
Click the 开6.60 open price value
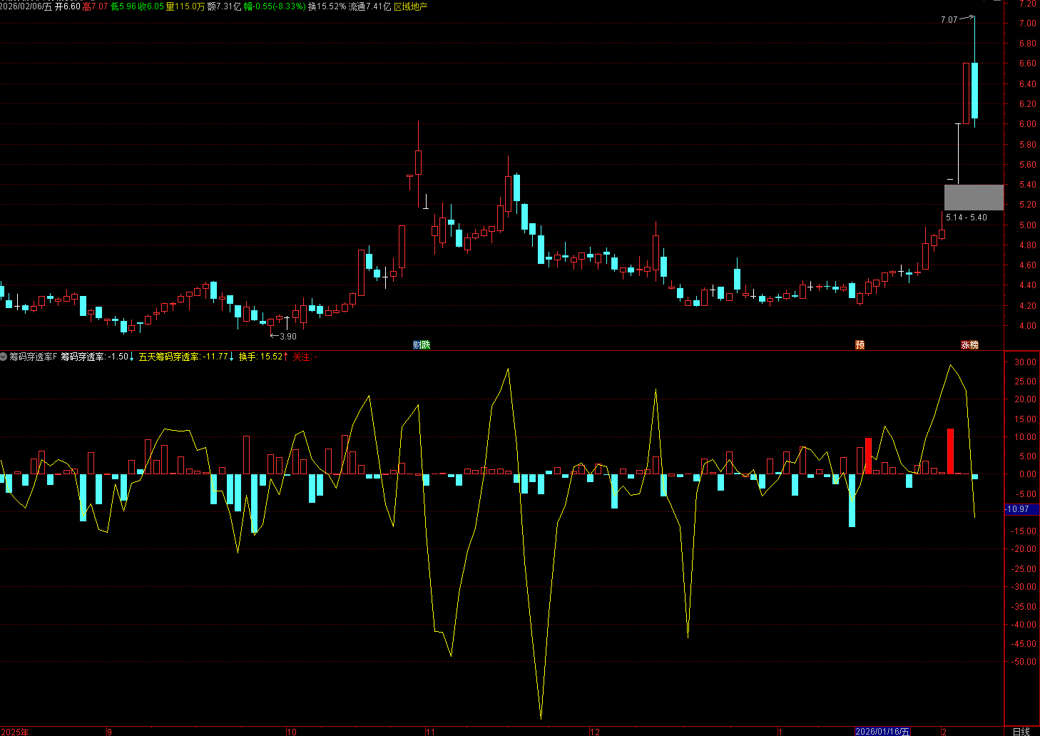[x=68, y=6]
